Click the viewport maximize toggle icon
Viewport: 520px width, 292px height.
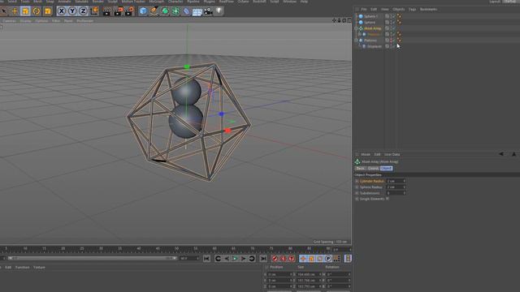pos(349,20)
